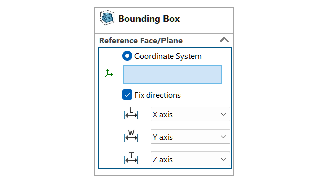Click the Thickness (T) dimension icon

pos(131,158)
